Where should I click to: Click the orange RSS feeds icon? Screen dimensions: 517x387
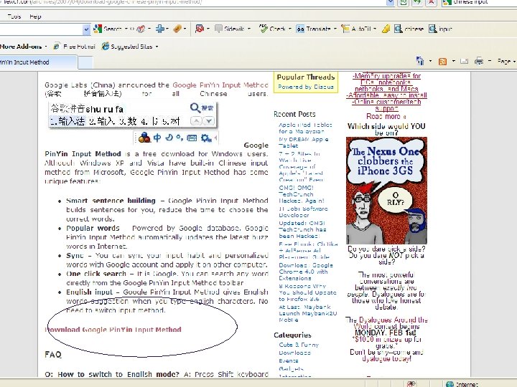[442, 61]
